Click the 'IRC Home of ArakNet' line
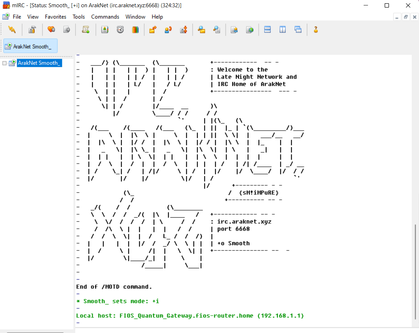This screenshot has height=333, width=419. [251, 84]
